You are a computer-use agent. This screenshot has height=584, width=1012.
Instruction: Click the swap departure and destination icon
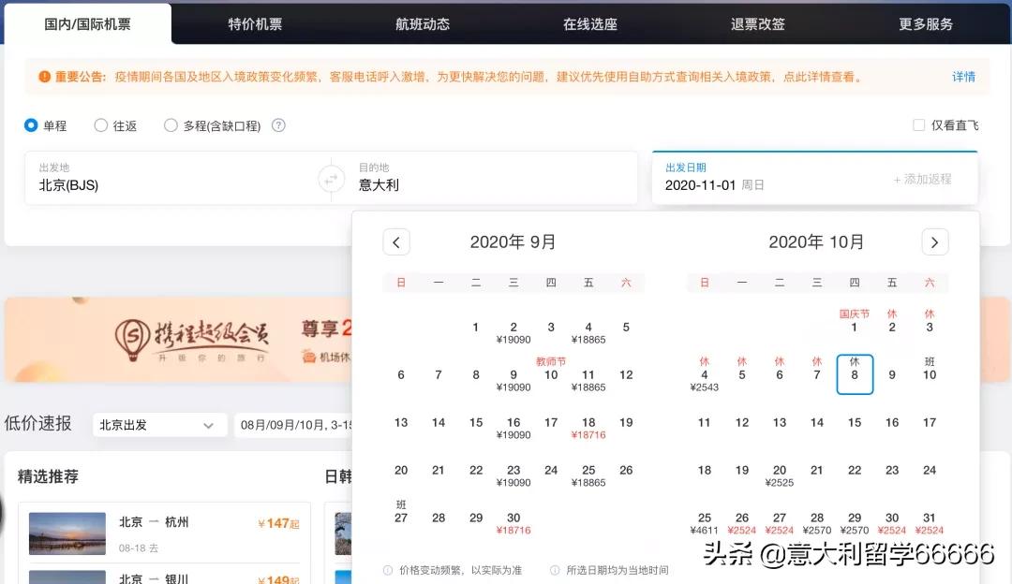(x=331, y=178)
